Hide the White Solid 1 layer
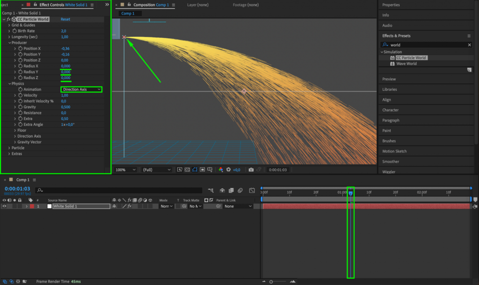Image resolution: width=479 pixels, height=285 pixels. point(5,206)
